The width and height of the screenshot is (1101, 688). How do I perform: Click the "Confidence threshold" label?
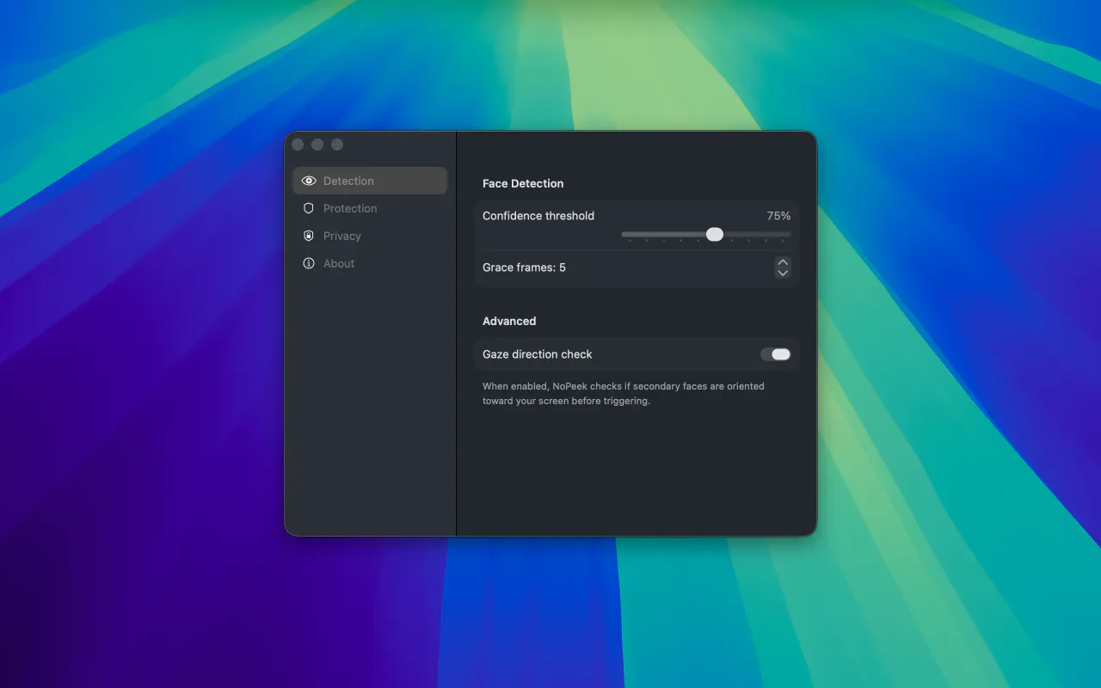click(x=538, y=216)
